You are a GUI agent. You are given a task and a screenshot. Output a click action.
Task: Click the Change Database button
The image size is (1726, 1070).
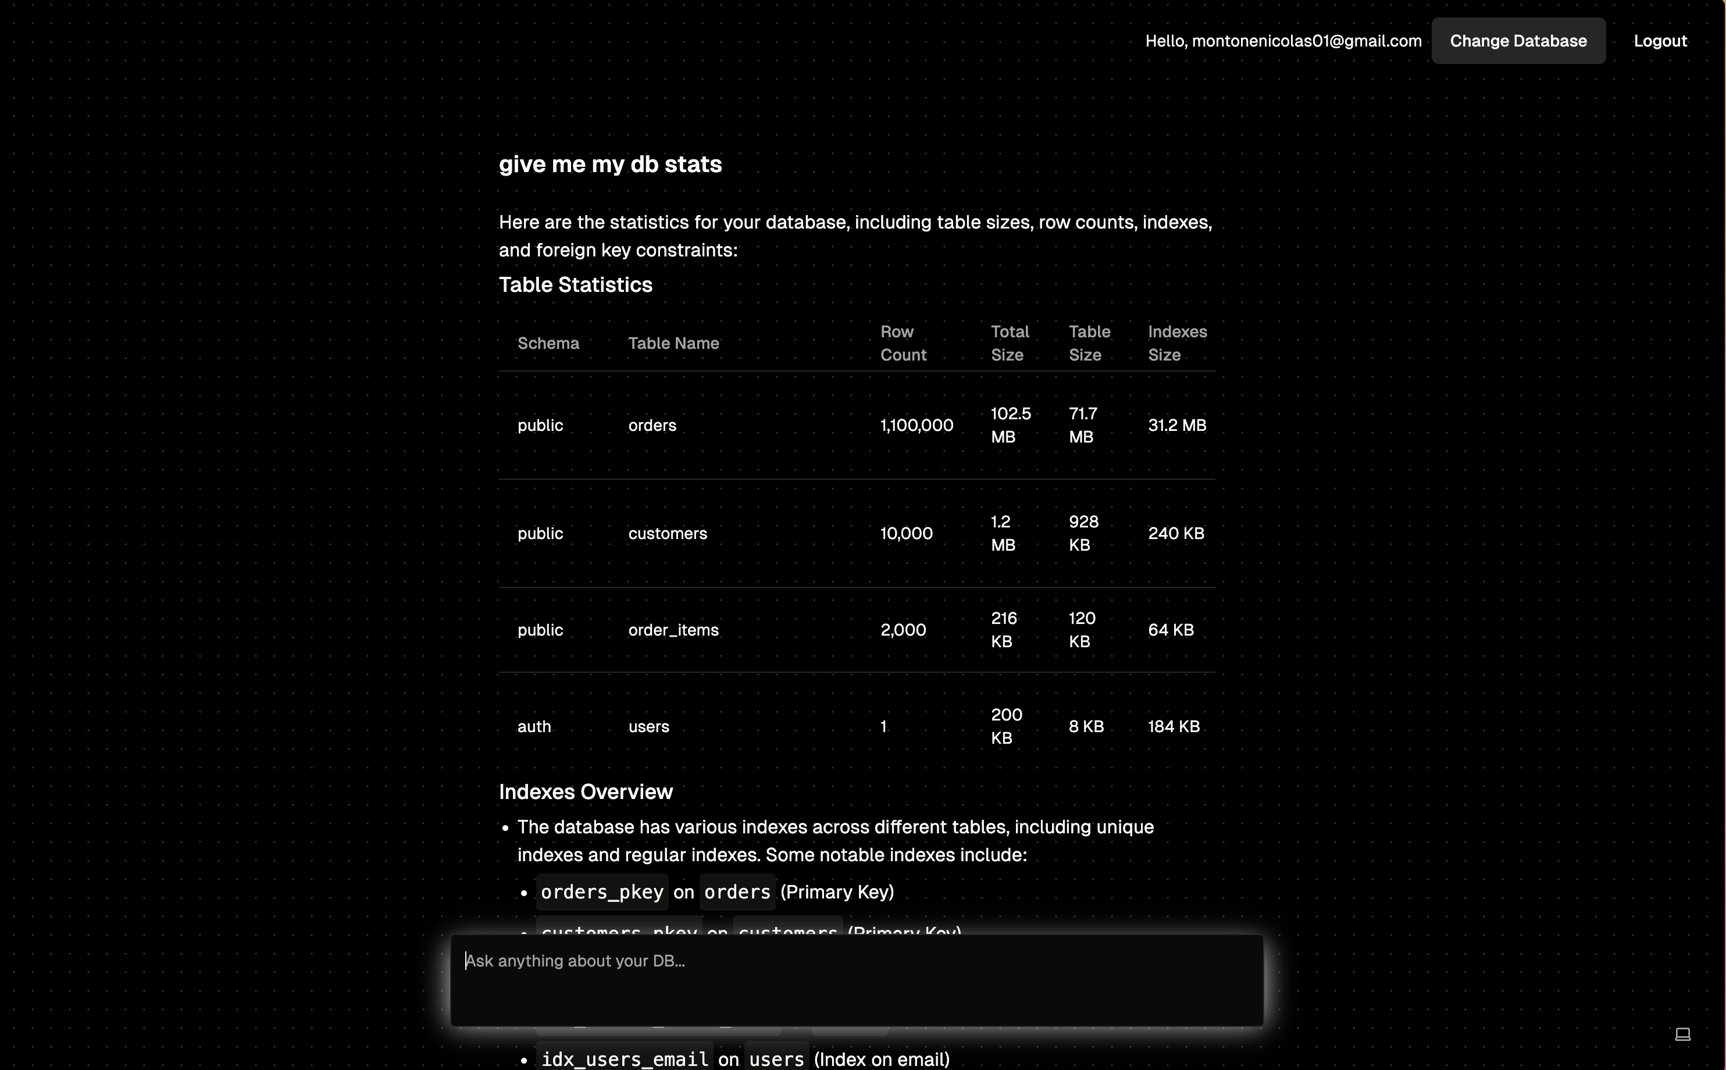tap(1518, 41)
